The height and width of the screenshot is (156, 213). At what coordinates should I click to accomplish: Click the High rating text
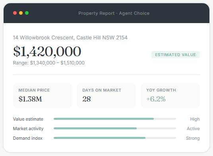195,119
